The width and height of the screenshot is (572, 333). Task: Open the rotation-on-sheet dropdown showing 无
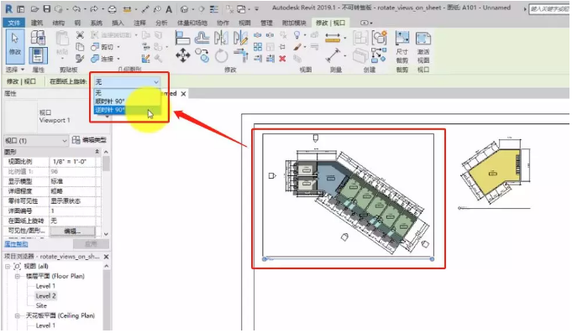[x=127, y=81]
